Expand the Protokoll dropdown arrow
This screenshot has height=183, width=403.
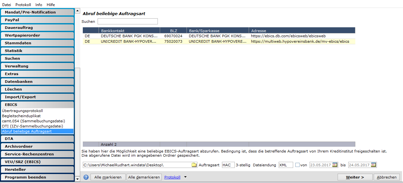[185, 177]
